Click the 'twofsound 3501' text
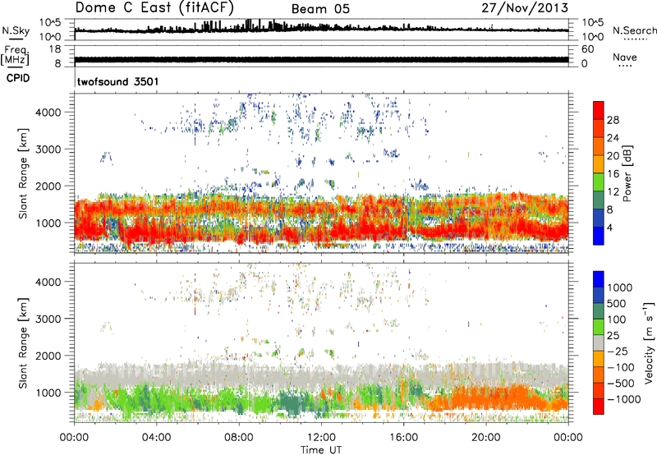Screen dimensions: 657x455 (x=118, y=81)
